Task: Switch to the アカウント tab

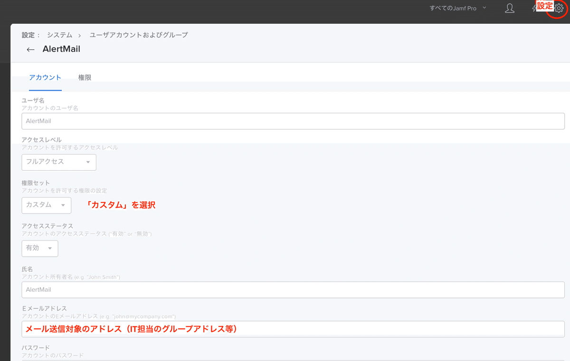Action: click(x=45, y=77)
